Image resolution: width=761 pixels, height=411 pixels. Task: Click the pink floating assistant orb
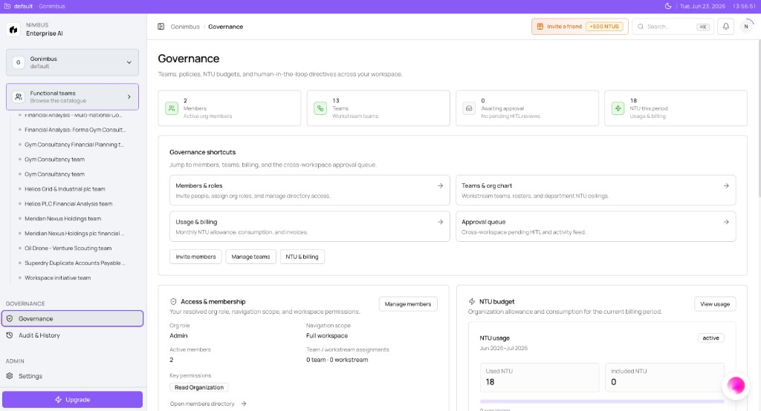click(736, 386)
